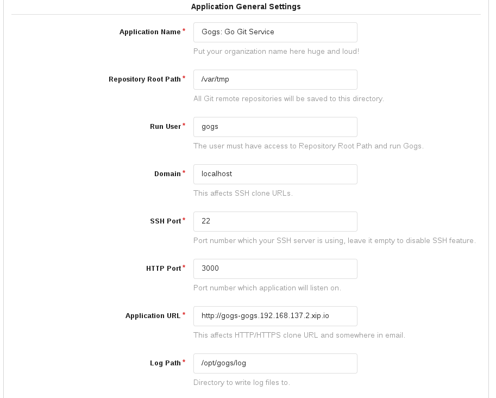Focus the Repository Root Path text box

point(275,79)
